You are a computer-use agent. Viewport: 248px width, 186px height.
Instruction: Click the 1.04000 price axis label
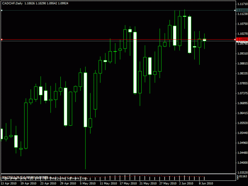[242, 163]
